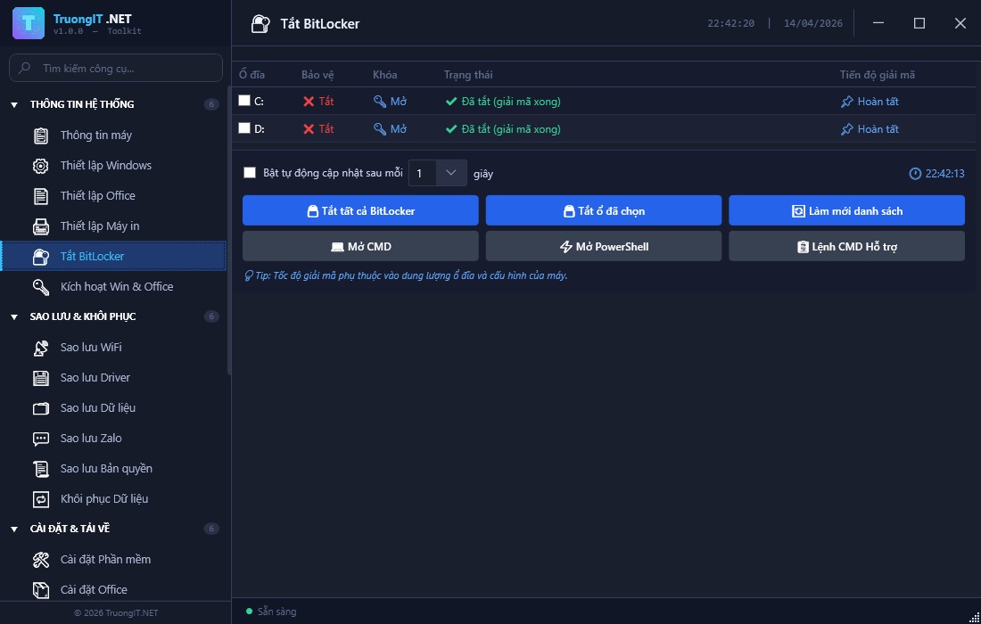Collapse the THÔNG TIN HỆ THỐNG section
This screenshot has height=624, width=981.
(12, 104)
